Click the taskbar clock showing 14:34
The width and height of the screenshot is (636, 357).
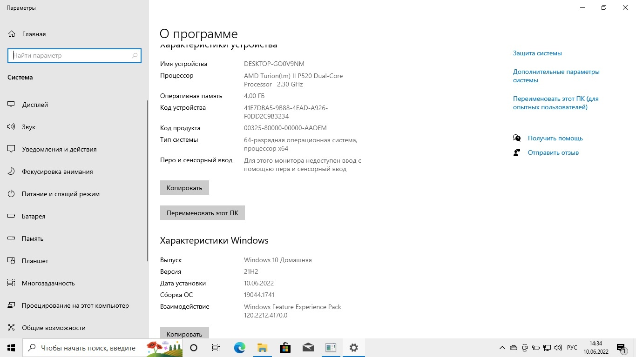pyautogui.click(x=595, y=348)
